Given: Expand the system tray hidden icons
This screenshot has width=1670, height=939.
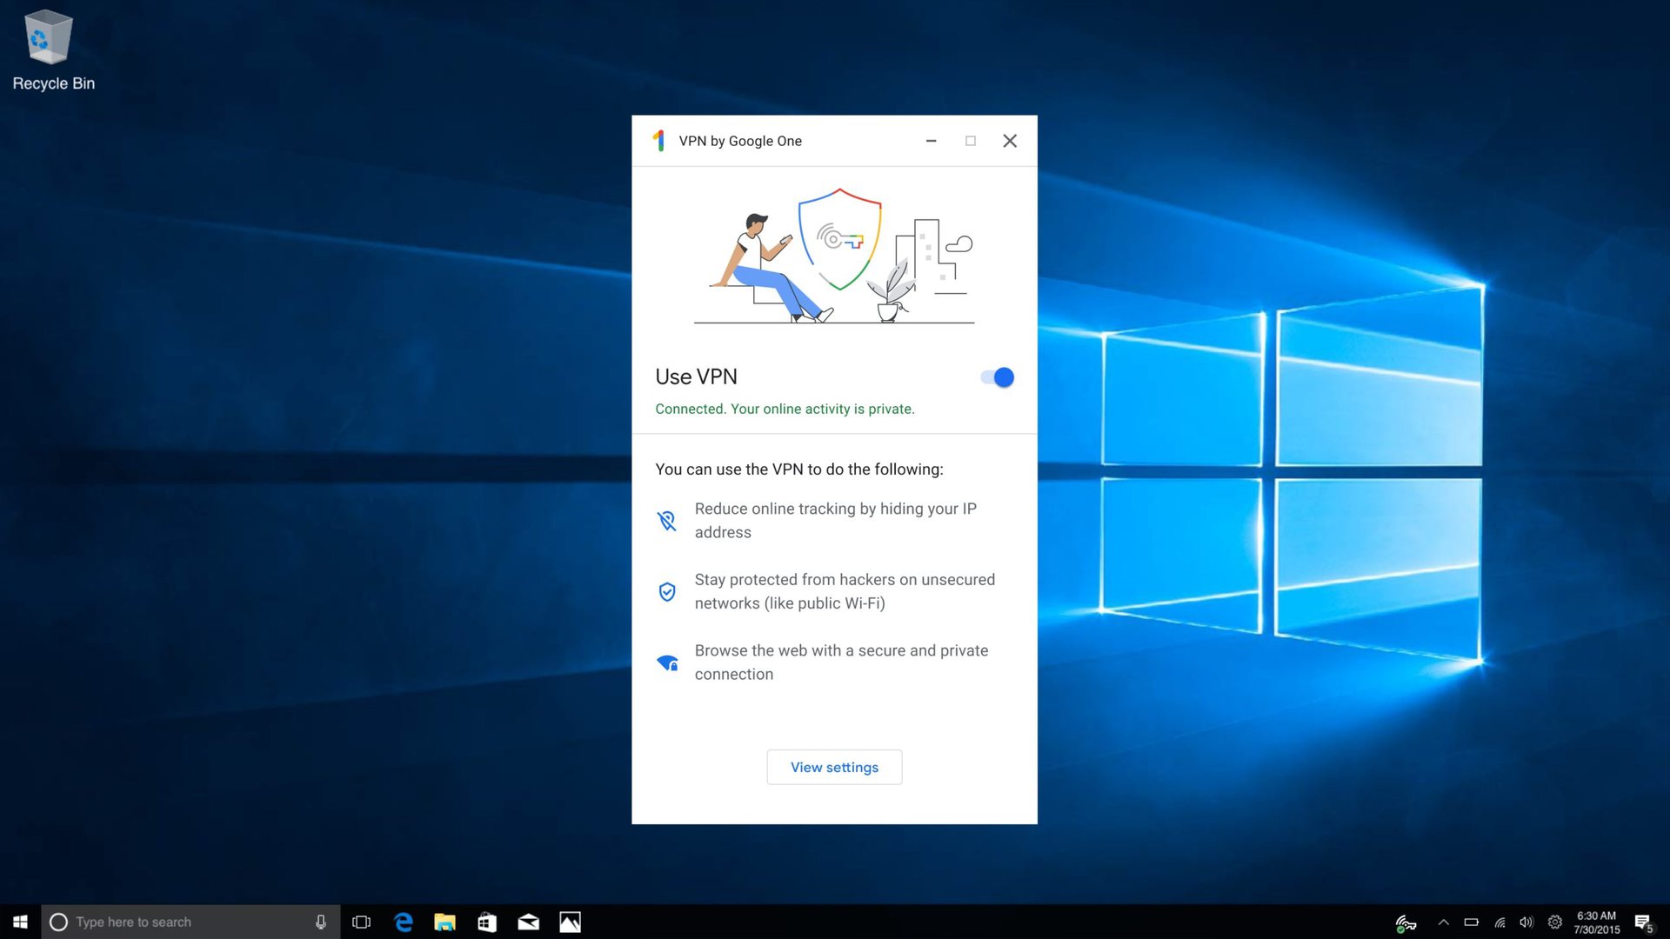Looking at the screenshot, I should click(x=1443, y=921).
